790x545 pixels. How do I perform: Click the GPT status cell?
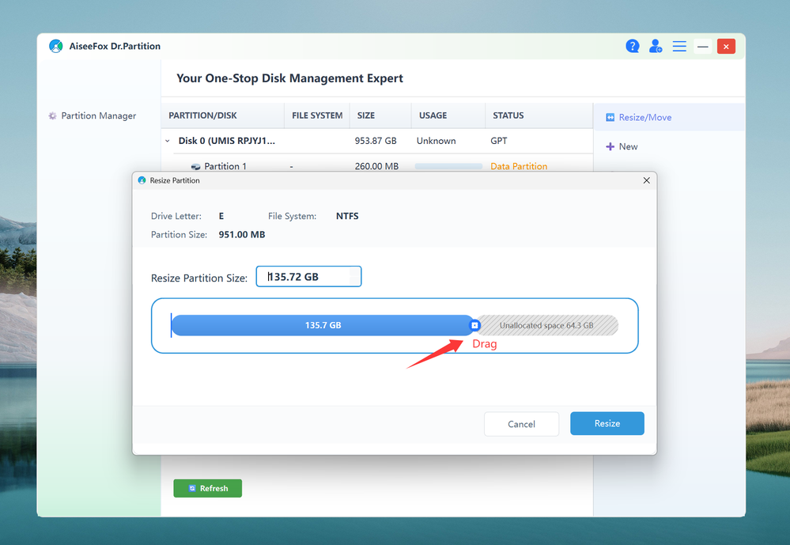pyautogui.click(x=499, y=141)
